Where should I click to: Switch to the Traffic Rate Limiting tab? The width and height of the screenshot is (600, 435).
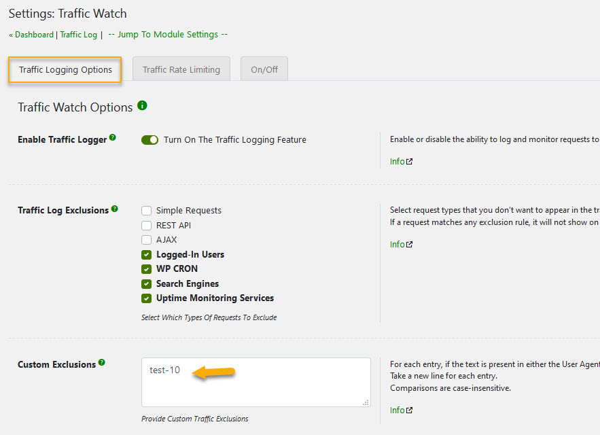181,68
